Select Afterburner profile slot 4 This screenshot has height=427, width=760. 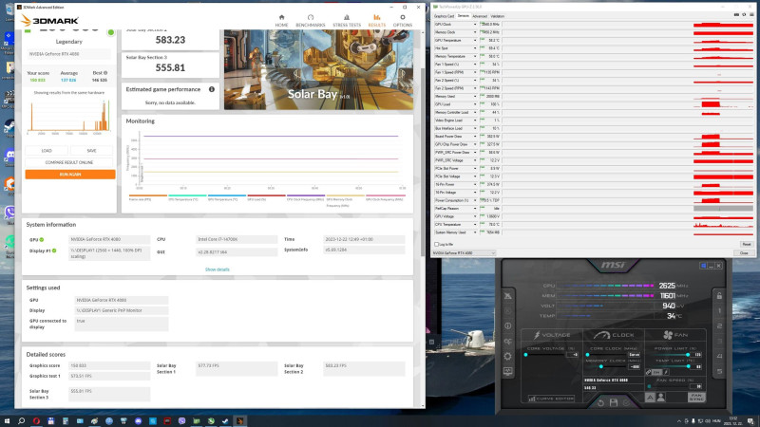[x=719, y=357]
